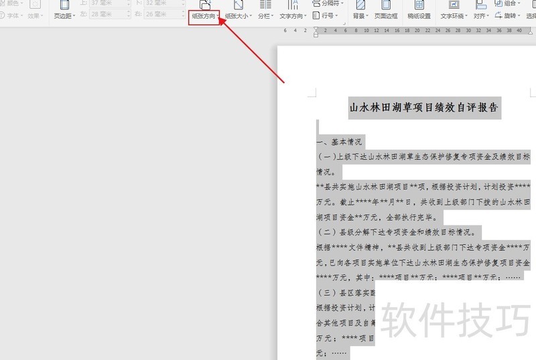Click the rotate icon beside 旋转
This screenshot has height=360, width=536.
498,15
